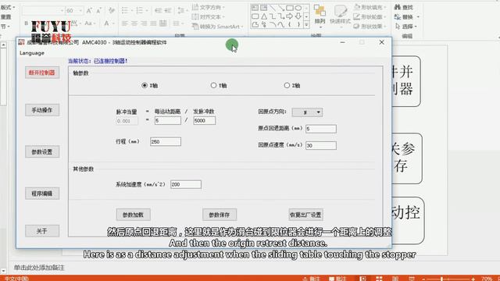Decrease the list indent level
500x281 pixels.
158,10
